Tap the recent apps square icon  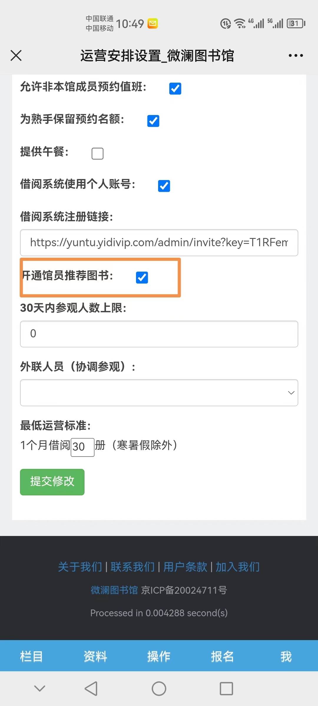pyautogui.click(x=226, y=689)
